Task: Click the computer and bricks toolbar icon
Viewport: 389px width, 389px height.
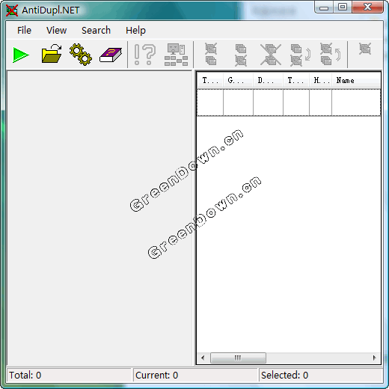Action: [176, 55]
